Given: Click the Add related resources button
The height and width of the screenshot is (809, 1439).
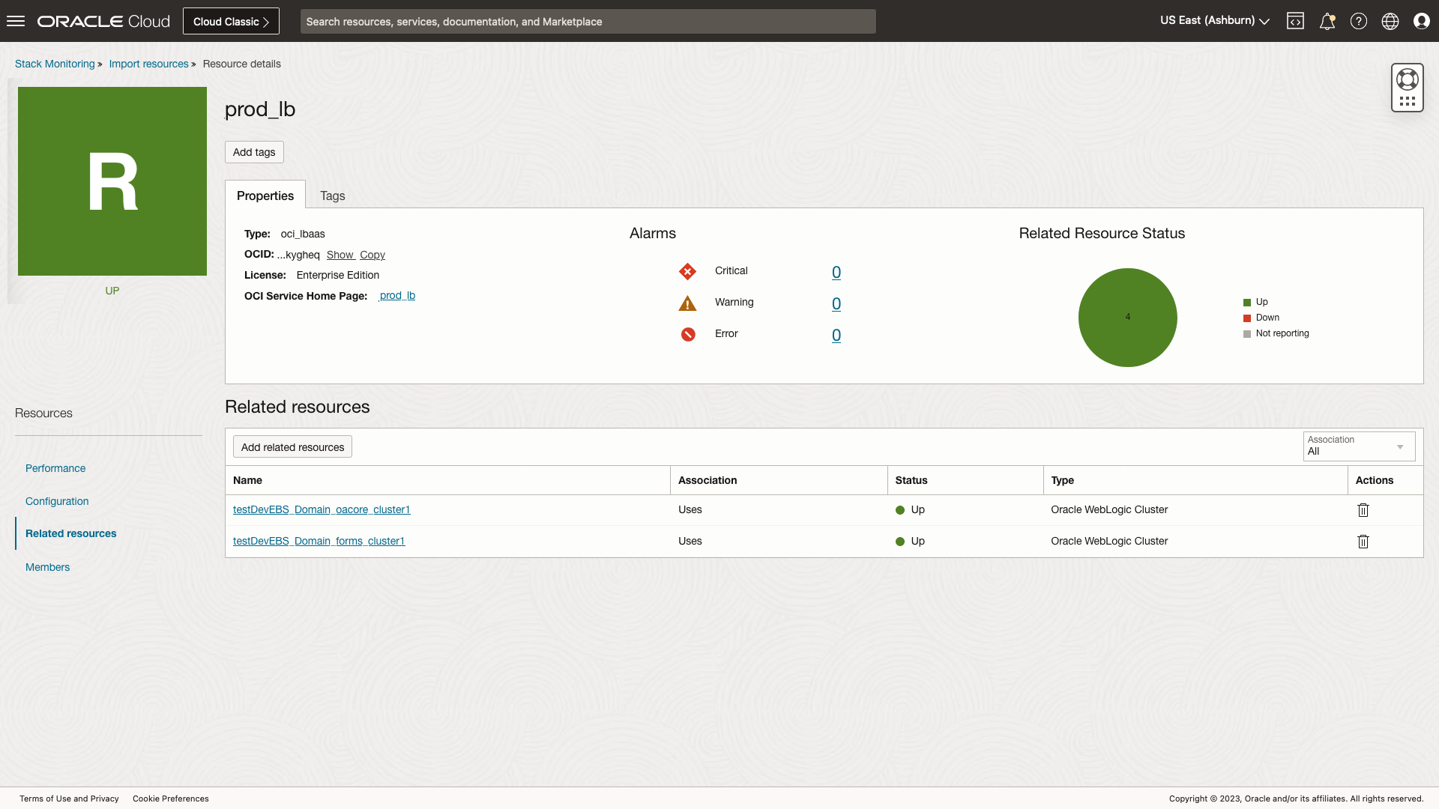Looking at the screenshot, I should tap(292, 447).
